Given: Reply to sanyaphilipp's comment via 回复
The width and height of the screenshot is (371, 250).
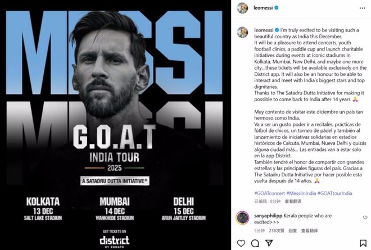Looking at the screenshot, I should click(x=293, y=230).
